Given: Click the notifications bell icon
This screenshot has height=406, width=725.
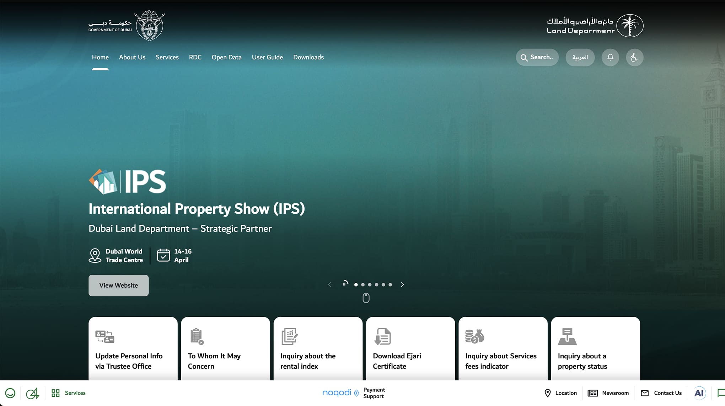Looking at the screenshot, I should (x=610, y=57).
